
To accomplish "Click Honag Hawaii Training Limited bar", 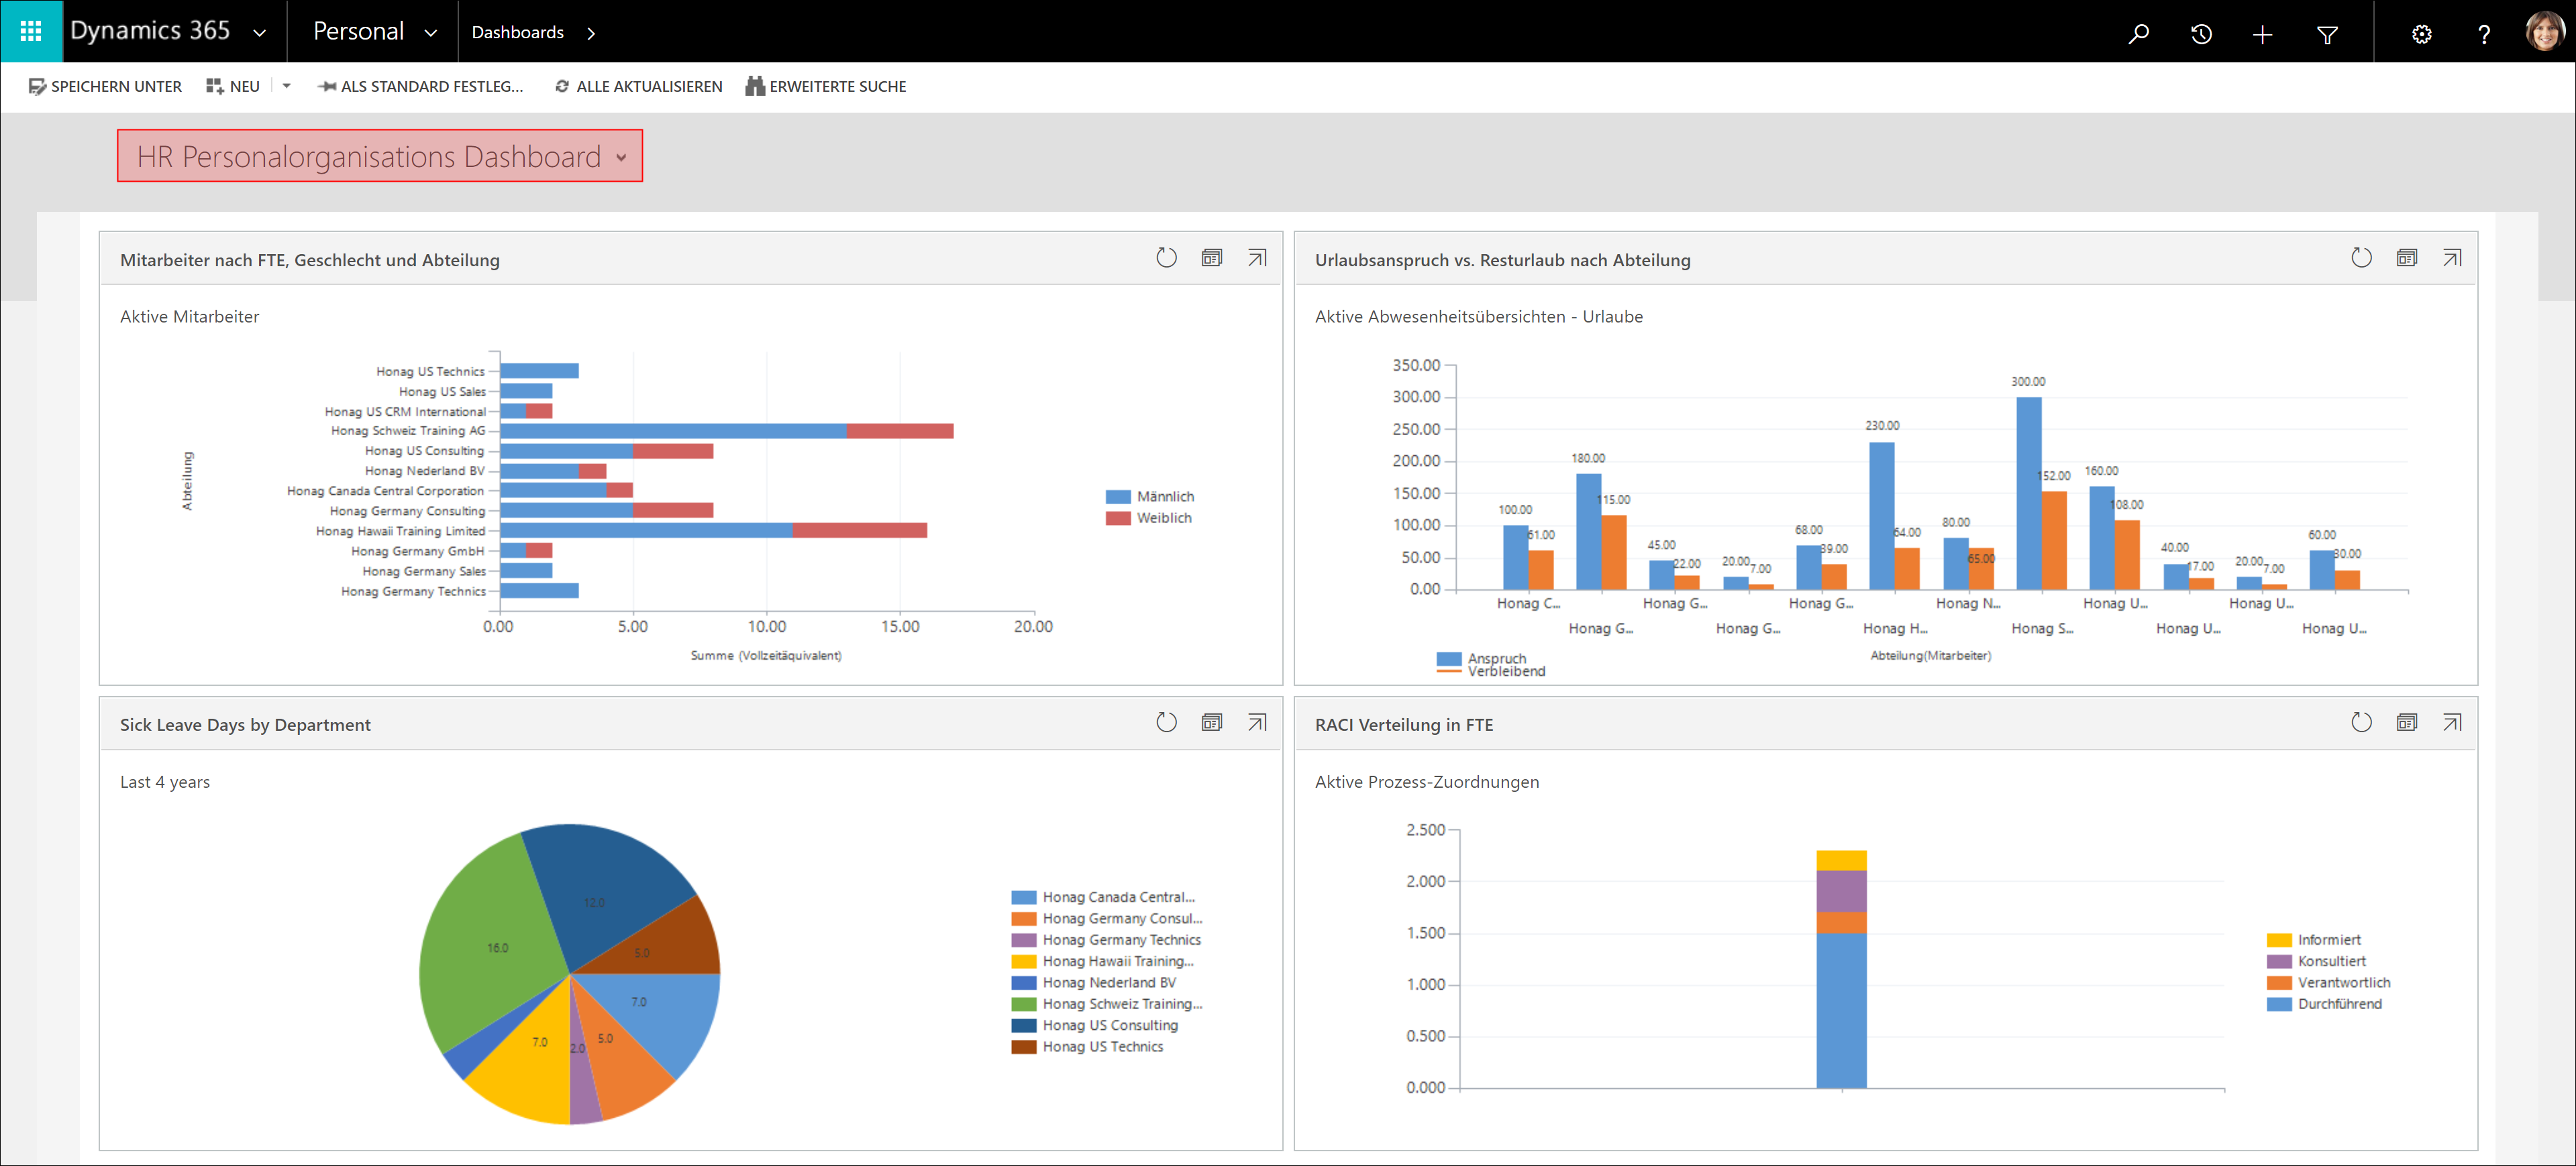I will click(x=714, y=530).
